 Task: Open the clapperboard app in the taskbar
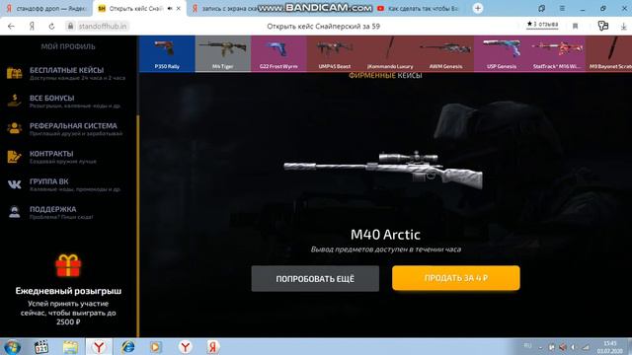pyautogui.click(x=41, y=347)
